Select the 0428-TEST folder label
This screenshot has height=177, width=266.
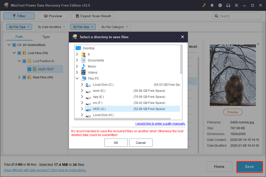[x=46, y=69]
